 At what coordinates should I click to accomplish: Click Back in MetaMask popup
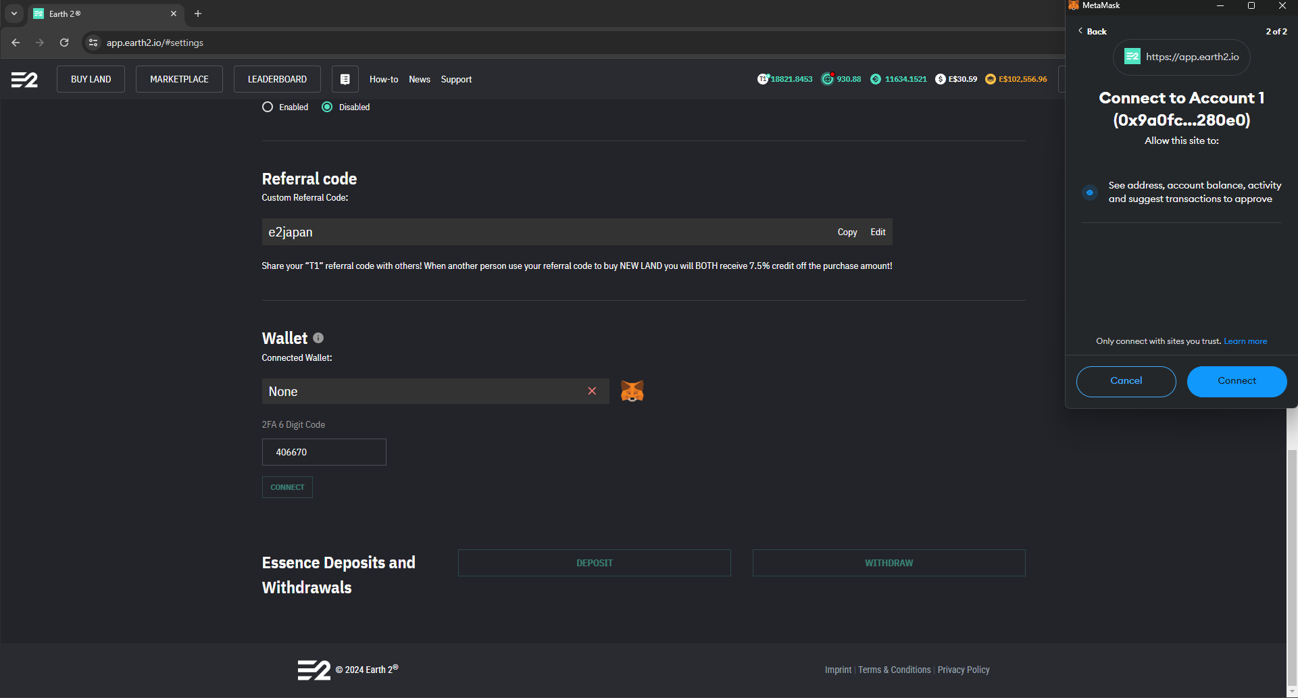(x=1092, y=31)
